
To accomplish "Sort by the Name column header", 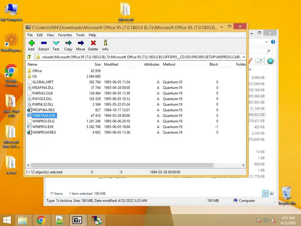I will pyautogui.click(x=49, y=64).
